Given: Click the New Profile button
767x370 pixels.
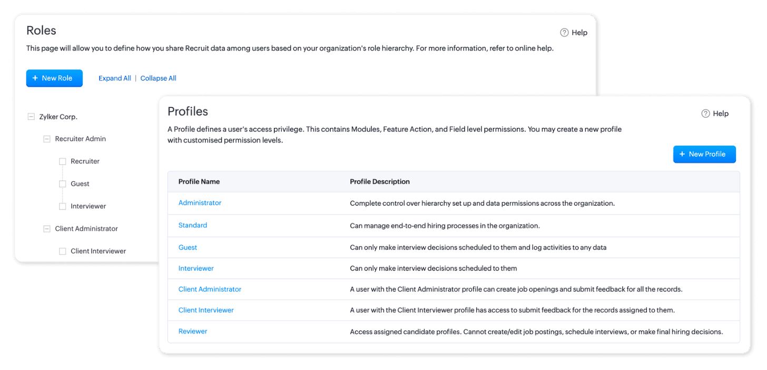Looking at the screenshot, I should (704, 154).
